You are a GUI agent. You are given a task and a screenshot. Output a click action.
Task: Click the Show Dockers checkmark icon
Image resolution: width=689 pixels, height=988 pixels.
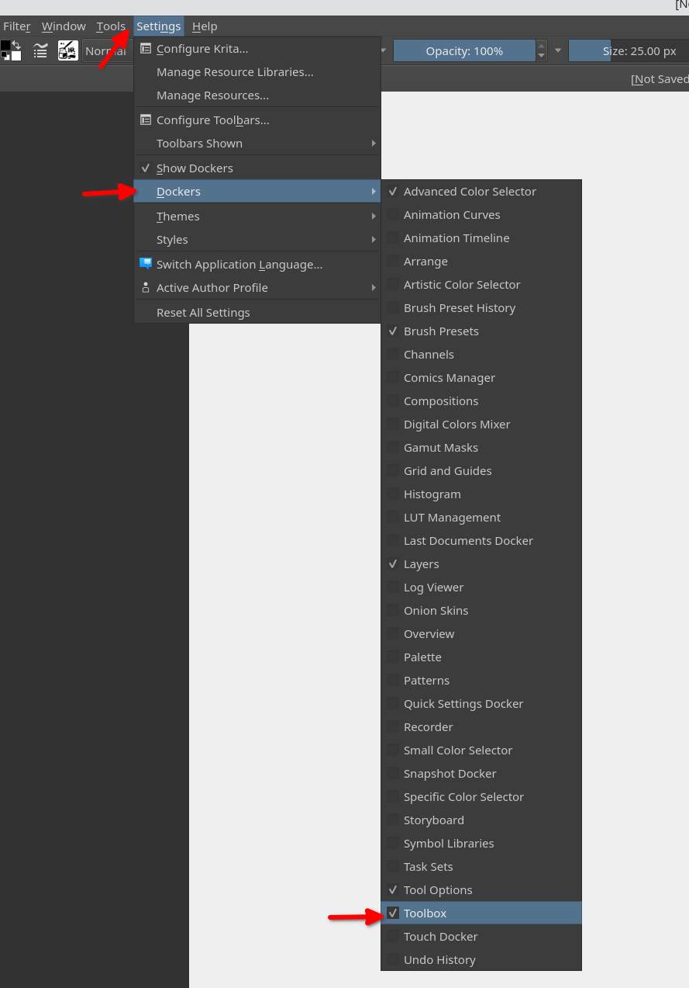coord(145,168)
